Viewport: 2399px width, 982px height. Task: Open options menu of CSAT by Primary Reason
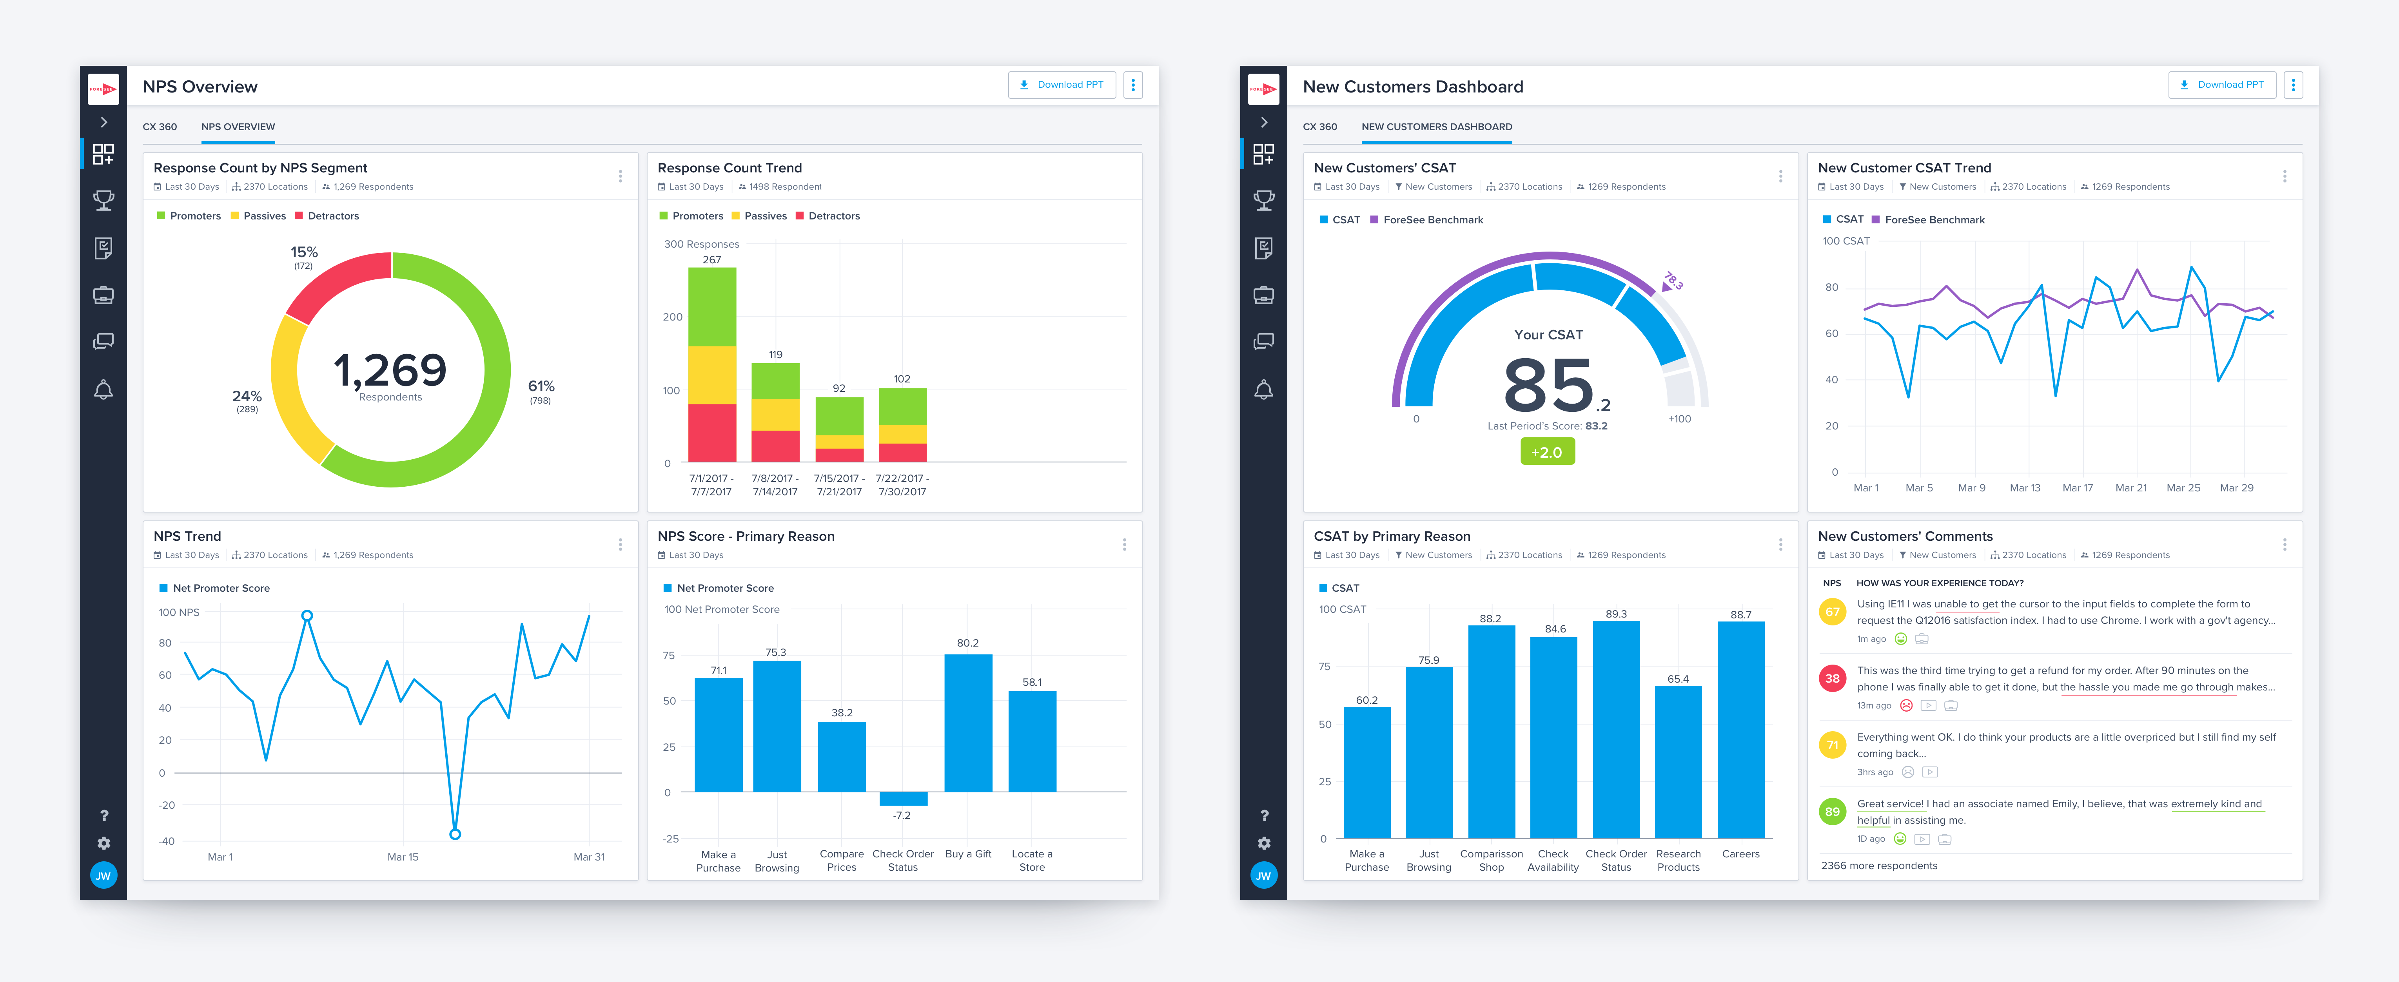click(1780, 545)
